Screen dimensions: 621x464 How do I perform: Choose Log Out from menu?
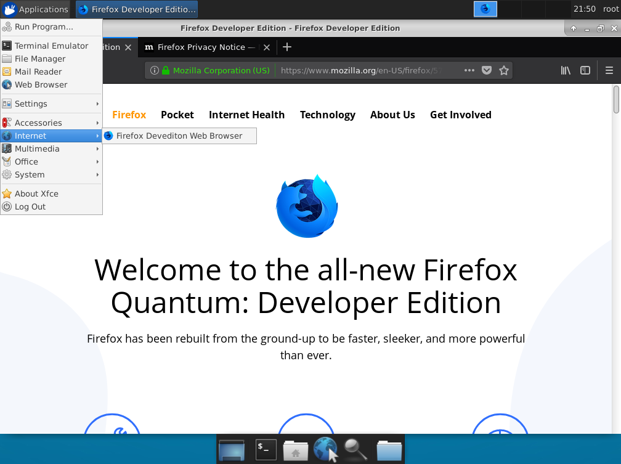coord(52,207)
